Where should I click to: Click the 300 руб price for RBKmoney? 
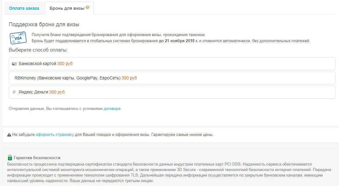coord(129,78)
